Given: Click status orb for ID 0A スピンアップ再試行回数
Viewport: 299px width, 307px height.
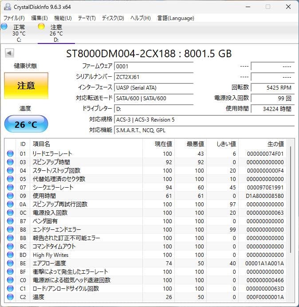Looking at the screenshot, I should 10,204.
